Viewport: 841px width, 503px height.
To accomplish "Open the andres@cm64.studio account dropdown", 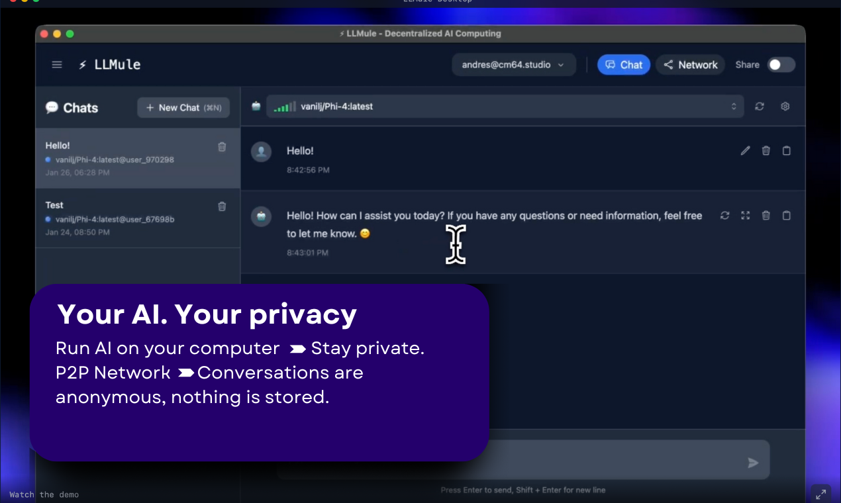I will [514, 65].
